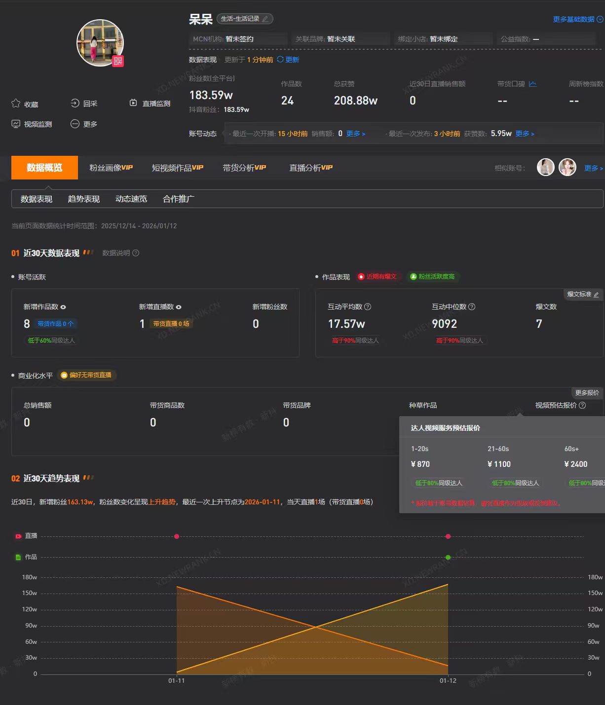Switch to the 粉丝画像 tab
The height and width of the screenshot is (705, 605).
[x=111, y=168]
